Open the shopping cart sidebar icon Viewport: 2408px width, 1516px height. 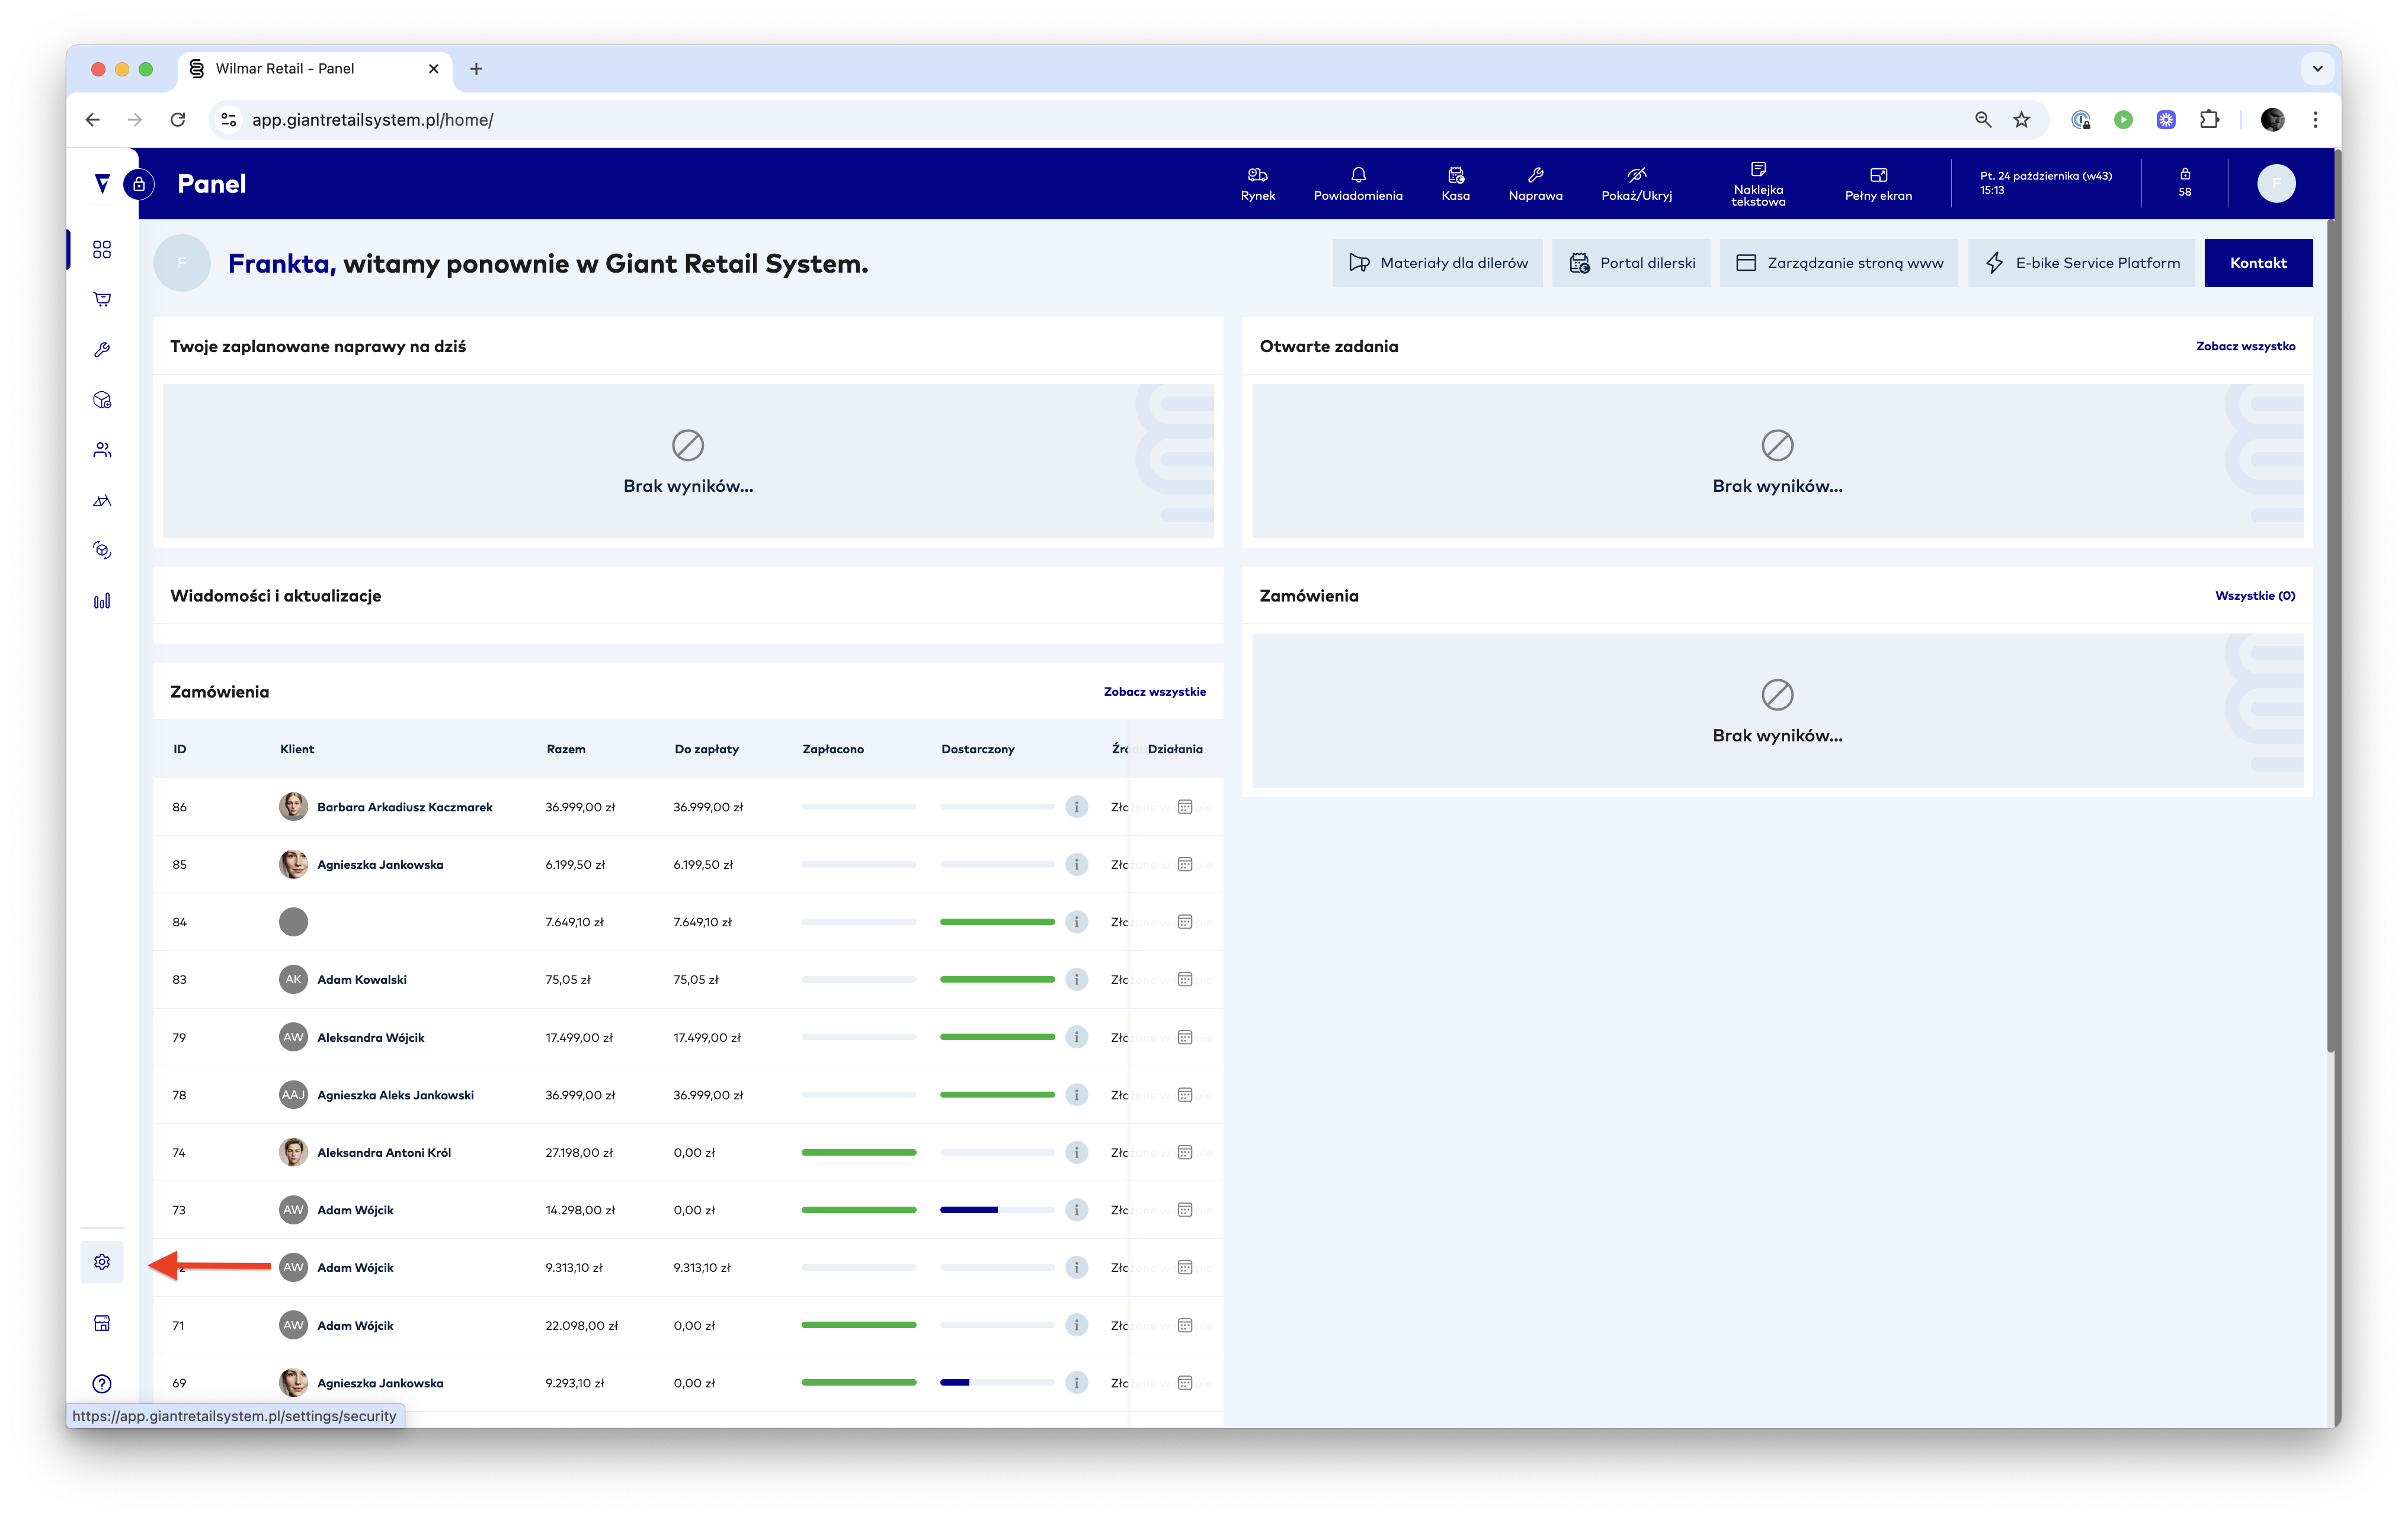tap(102, 299)
